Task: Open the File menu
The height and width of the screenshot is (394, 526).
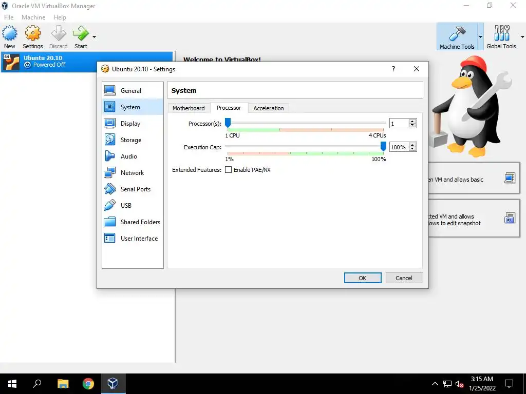Action: (x=9, y=17)
